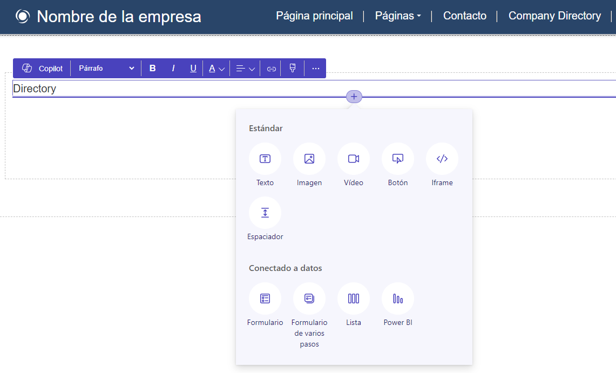The image size is (616, 373).
Task: Insert the Formulario de varios pasos web part
Action: pos(309,298)
